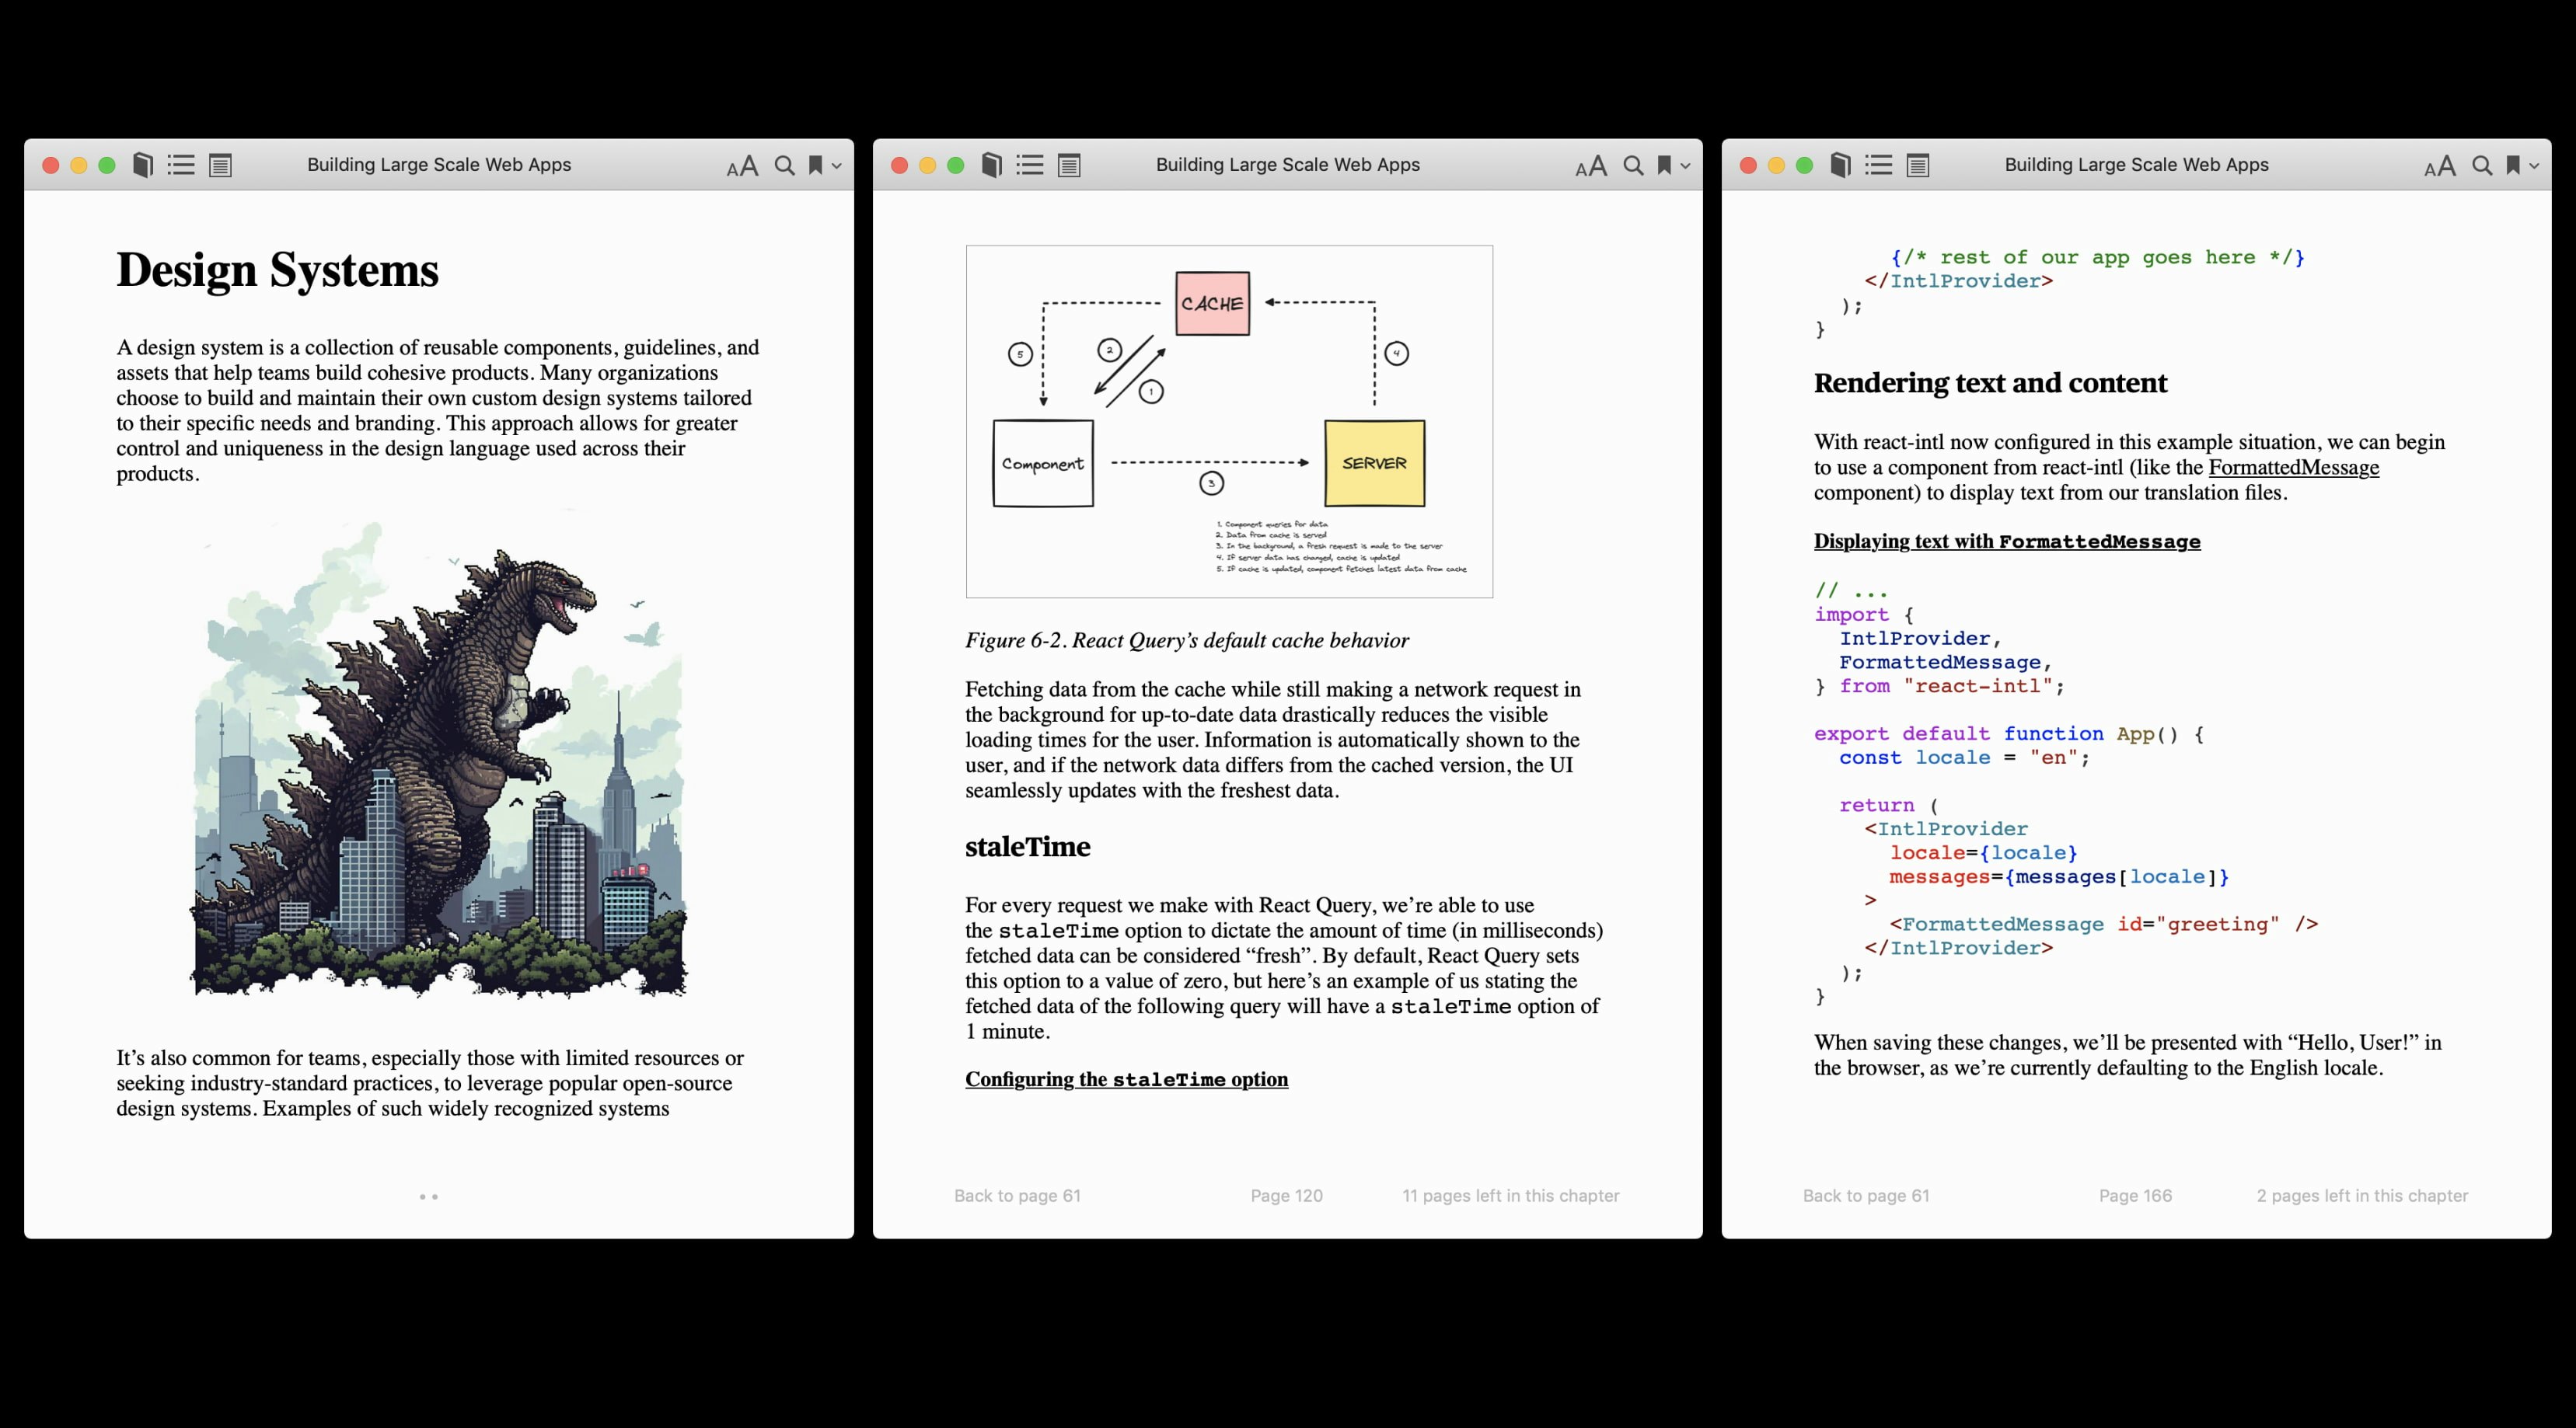The height and width of the screenshot is (1428, 2576).
Task: Minimize the middle staleTime window
Action: 928,166
